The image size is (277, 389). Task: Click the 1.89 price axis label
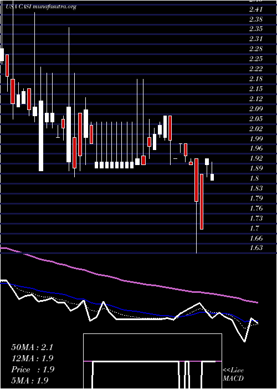coord(256,168)
